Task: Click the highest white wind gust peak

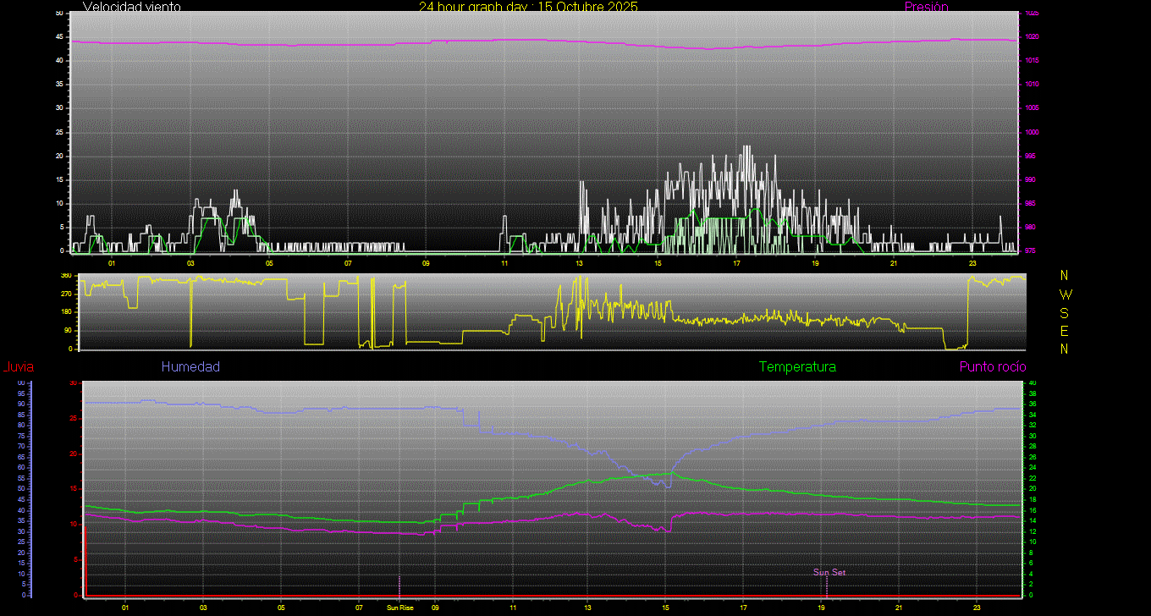Action: (746, 147)
